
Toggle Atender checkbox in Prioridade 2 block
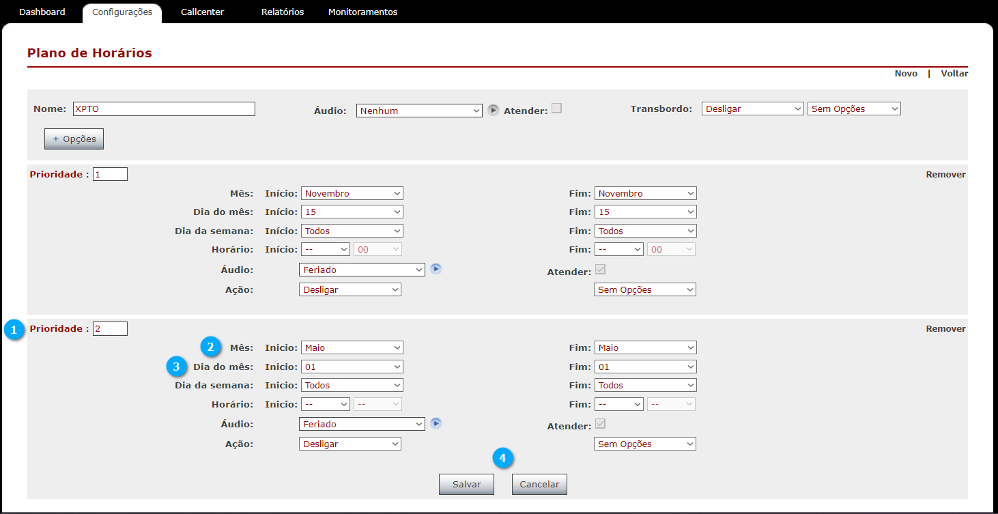click(x=601, y=424)
